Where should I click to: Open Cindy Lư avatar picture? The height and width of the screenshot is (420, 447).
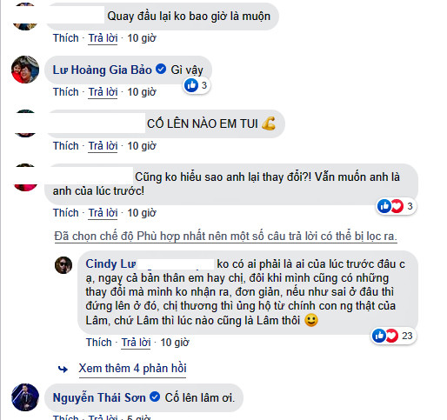point(63,265)
